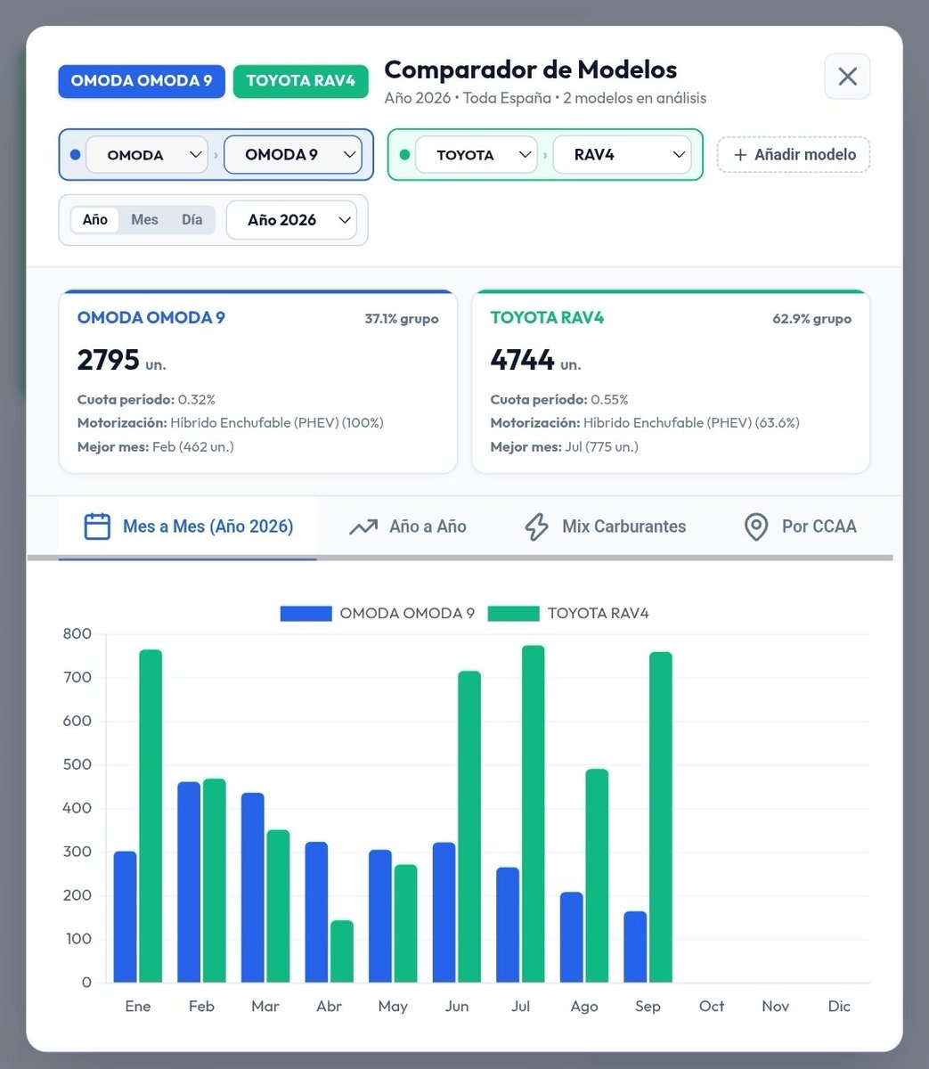
Task: Switch to the Año a Año tab
Action: (407, 526)
